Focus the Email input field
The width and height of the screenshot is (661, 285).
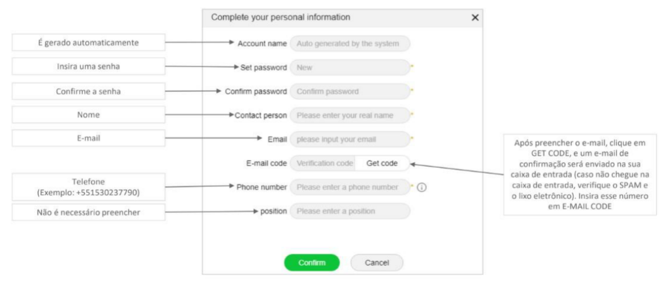(350, 139)
